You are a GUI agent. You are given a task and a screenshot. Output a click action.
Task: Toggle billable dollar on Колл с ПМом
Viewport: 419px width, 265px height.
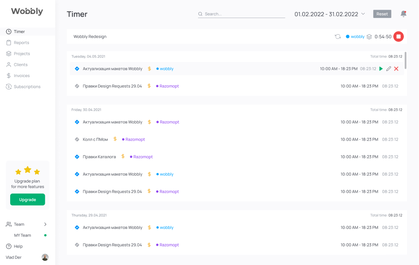click(115, 139)
